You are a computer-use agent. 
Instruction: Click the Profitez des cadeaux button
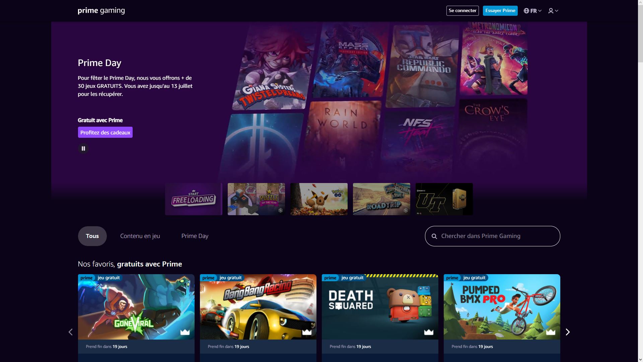click(x=105, y=132)
